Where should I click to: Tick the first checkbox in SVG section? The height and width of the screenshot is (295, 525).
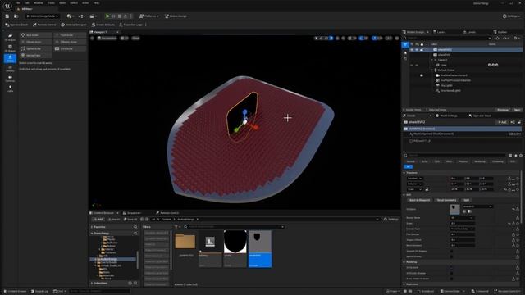point(452,251)
